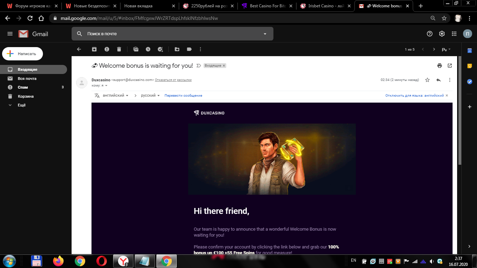Reply using the arrow icon
The image size is (477, 268).
click(438, 80)
